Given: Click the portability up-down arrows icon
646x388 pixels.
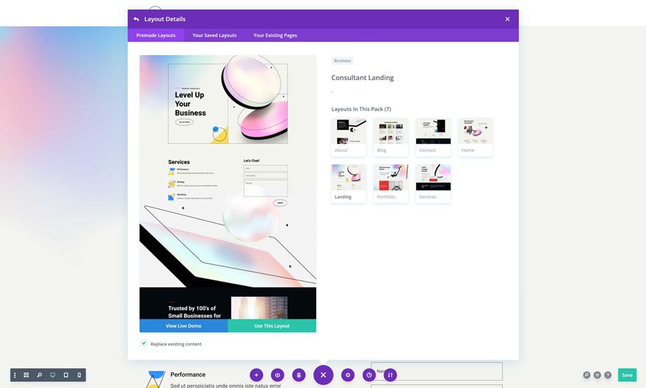Looking at the screenshot, I should click(390, 375).
